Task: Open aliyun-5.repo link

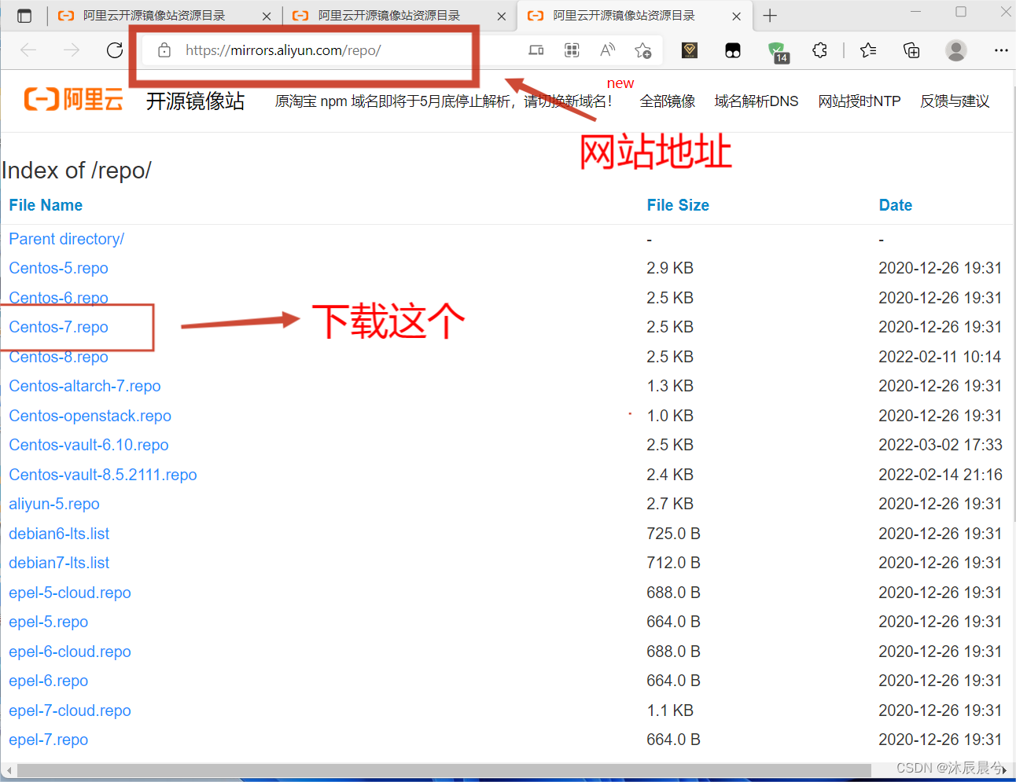Action: pos(54,504)
